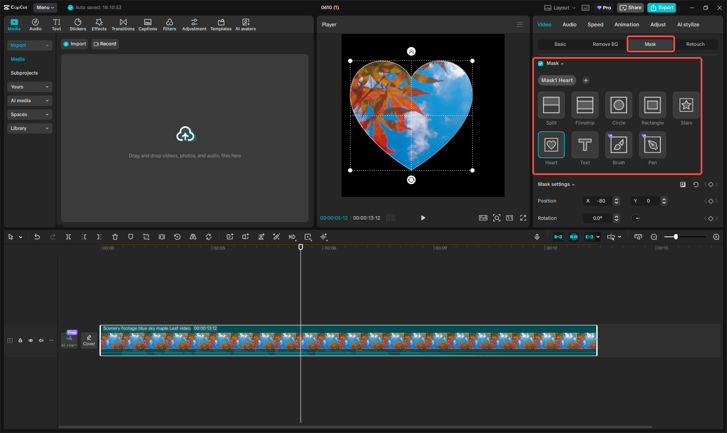Switch to the Remove BG tab

(x=605, y=44)
